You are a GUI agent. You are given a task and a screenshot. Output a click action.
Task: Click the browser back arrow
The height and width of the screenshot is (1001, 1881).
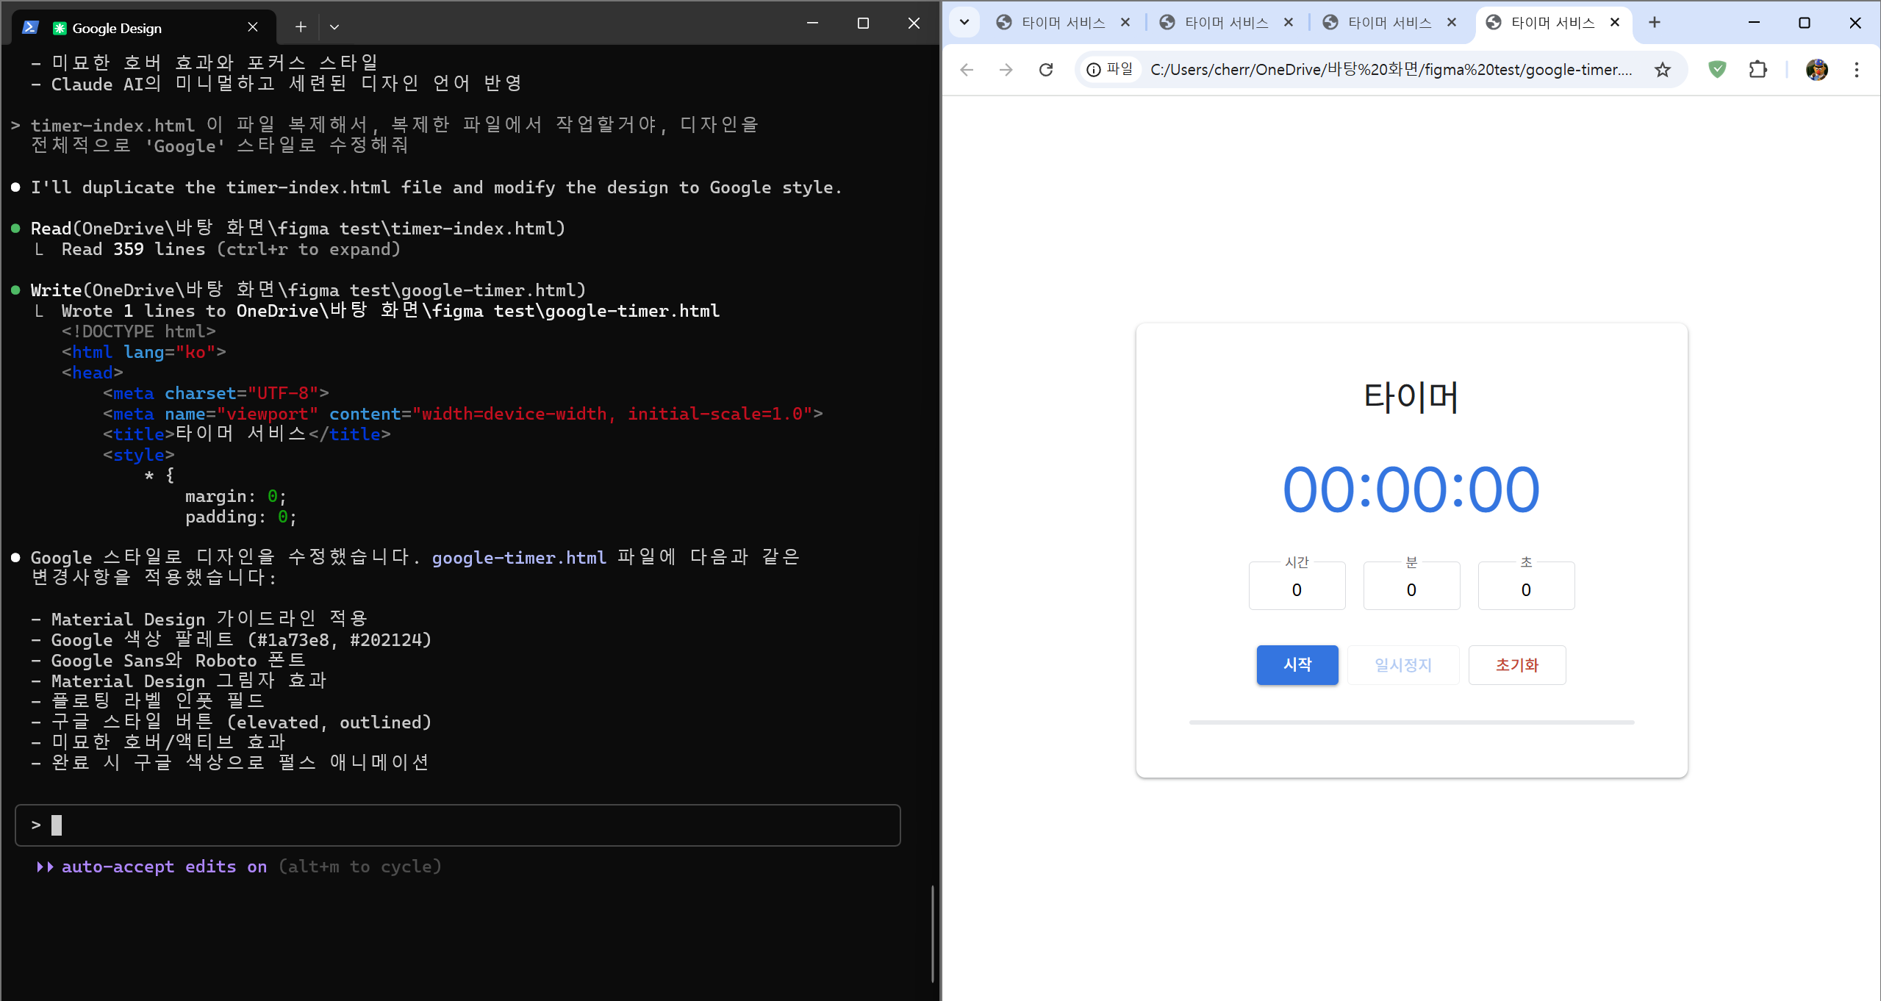[967, 70]
